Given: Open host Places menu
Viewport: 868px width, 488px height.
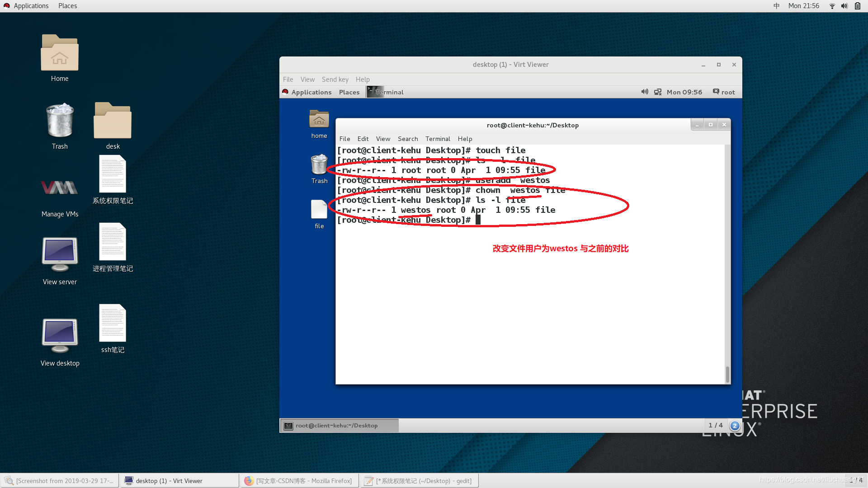Looking at the screenshot, I should point(68,6).
